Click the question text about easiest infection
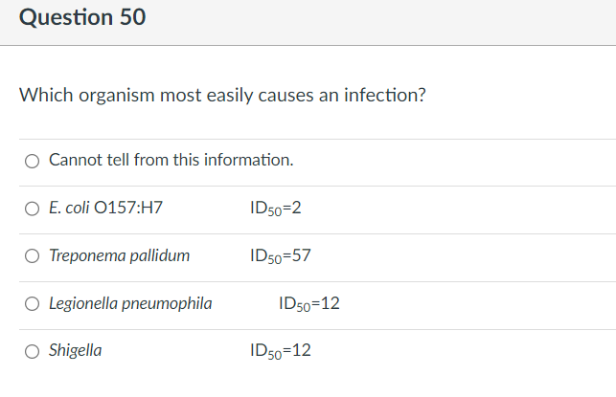This screenshot has width=616, height=397. (222, 96)
